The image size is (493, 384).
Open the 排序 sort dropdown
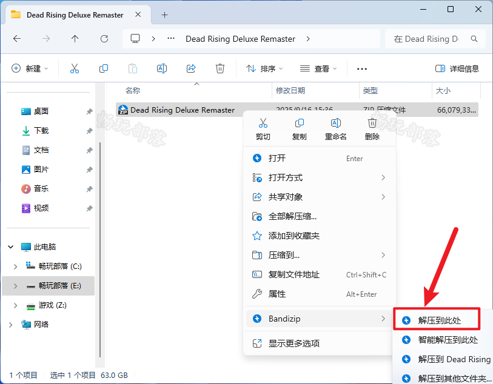coord(264,68)
